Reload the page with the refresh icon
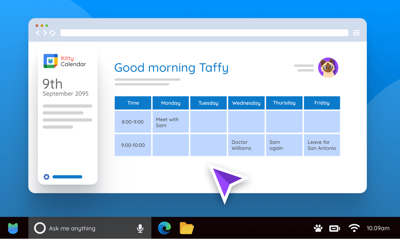 (52, 33)
